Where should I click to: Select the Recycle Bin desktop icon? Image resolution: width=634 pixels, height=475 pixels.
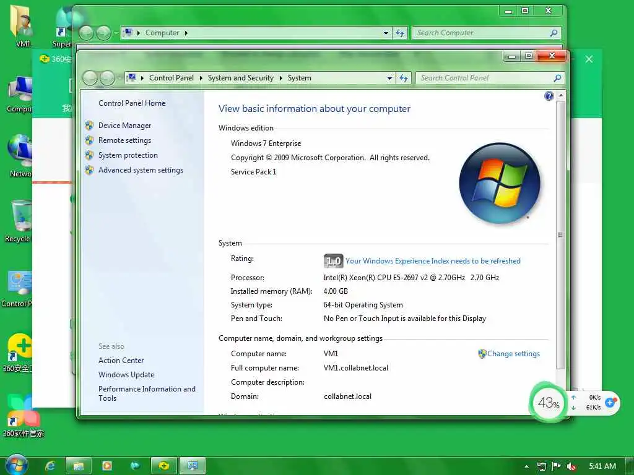tap(18, 221)
